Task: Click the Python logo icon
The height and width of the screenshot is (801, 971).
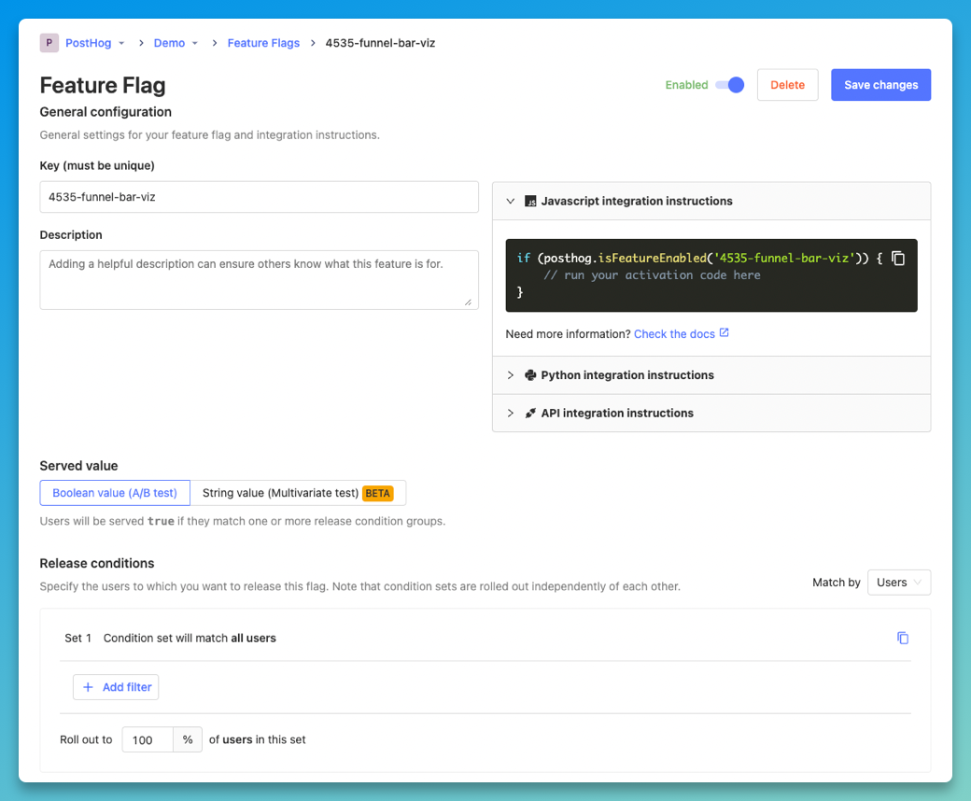Action: pyautogui.click(x=530, y=375)
